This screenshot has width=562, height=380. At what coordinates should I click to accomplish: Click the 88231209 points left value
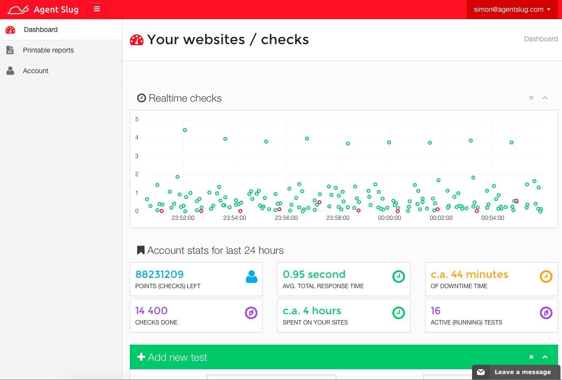[159, 274]
